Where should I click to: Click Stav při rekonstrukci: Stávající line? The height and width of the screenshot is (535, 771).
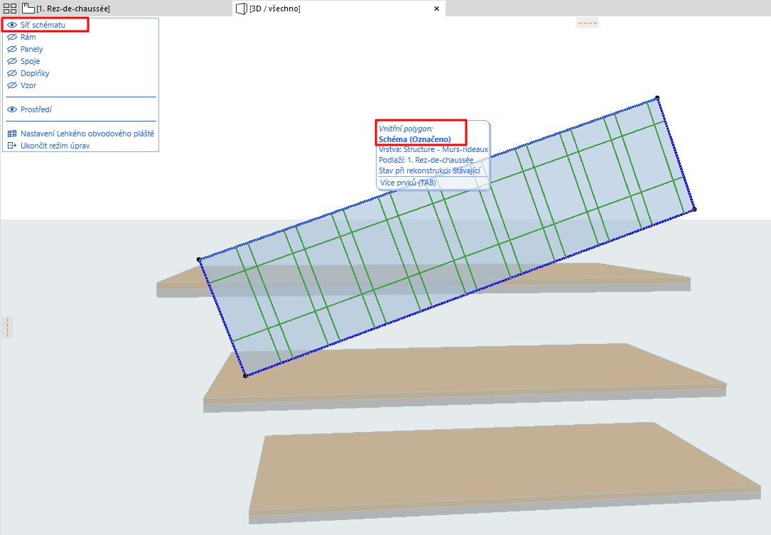(429, 171)
